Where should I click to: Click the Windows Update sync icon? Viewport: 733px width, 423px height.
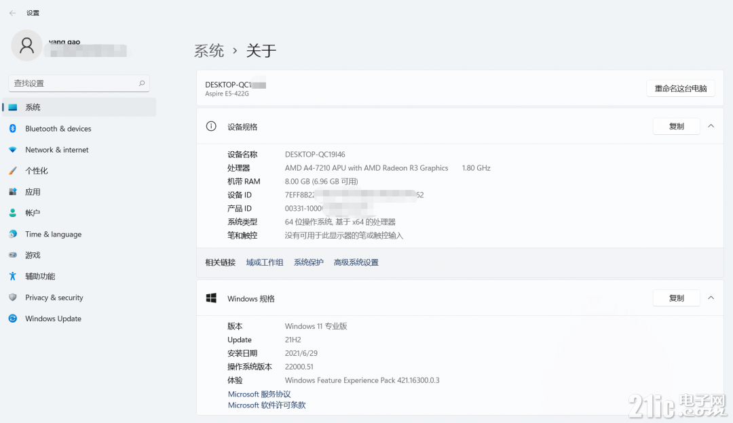(13, 319)
